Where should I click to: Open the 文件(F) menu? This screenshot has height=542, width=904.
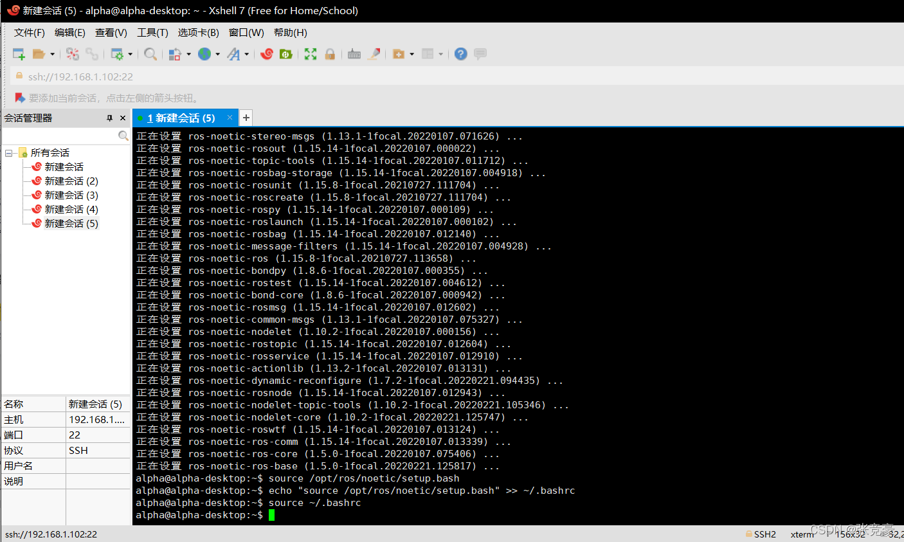[30, 32]
